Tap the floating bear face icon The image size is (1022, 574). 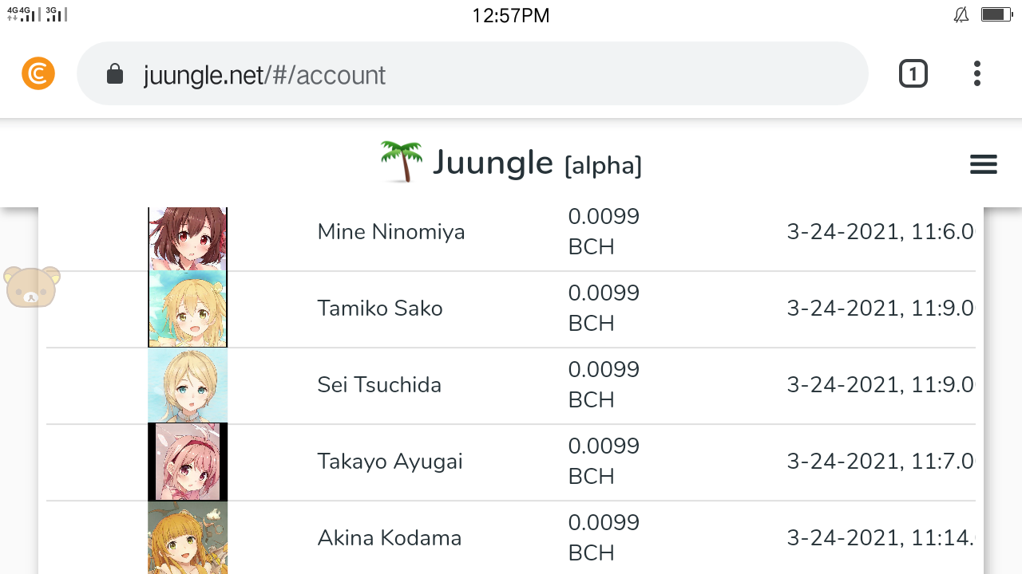tap(32, 286)
